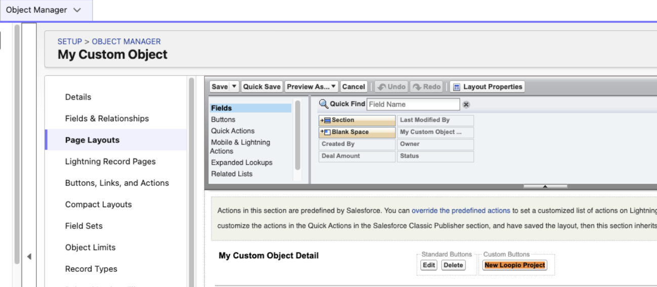657x287 pixels.
Task: Click the Undo button
Action: click(x=391, y=87)
